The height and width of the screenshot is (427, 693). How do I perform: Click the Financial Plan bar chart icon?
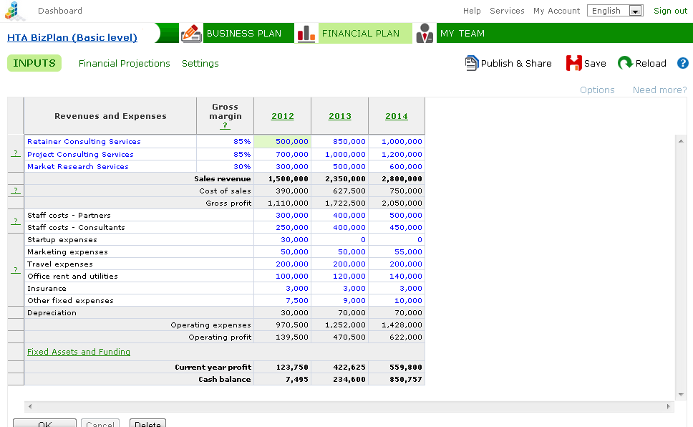306,33
